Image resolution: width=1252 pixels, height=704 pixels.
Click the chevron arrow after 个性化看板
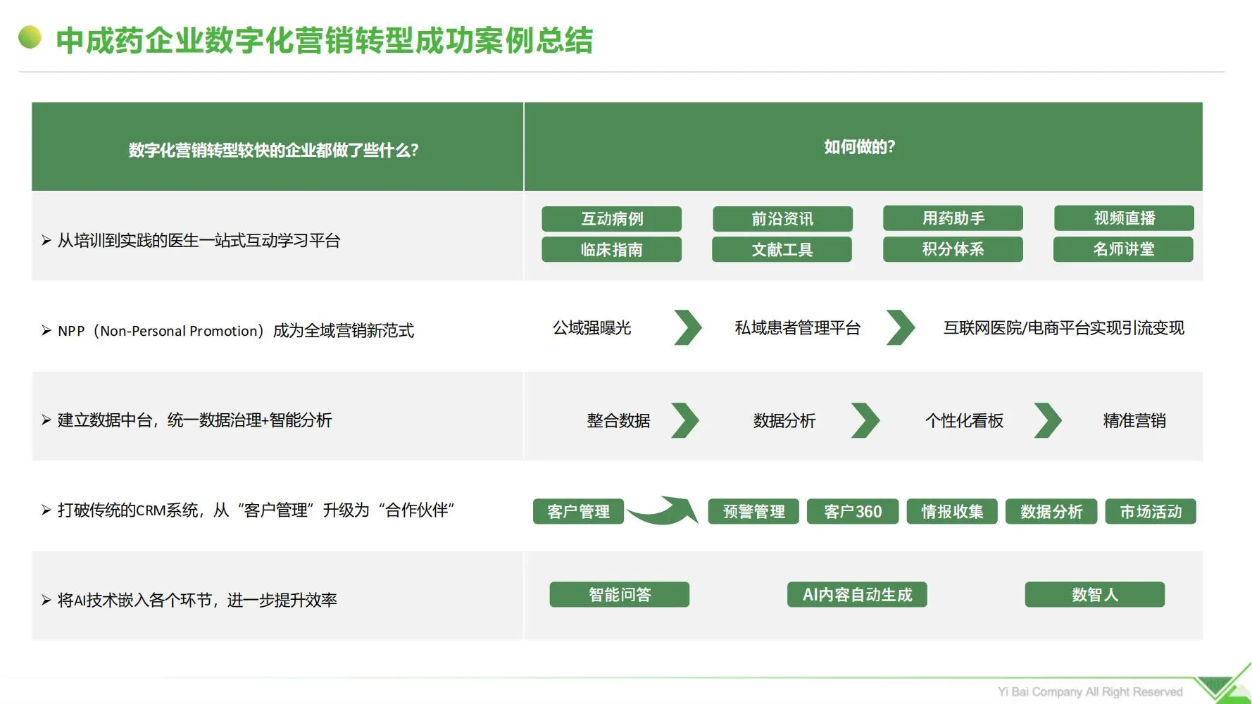[x=1048, y=420]
